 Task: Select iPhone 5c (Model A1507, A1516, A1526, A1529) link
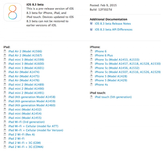pyautogui.click(x=128, y=72)
